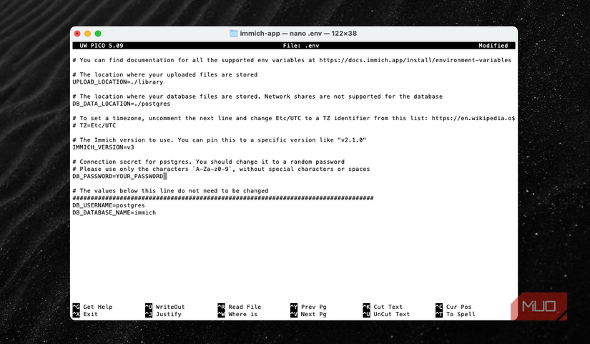
Task: Click the ^X Exit shortcut
Action: pyautogui.click(x=85, y=314)
